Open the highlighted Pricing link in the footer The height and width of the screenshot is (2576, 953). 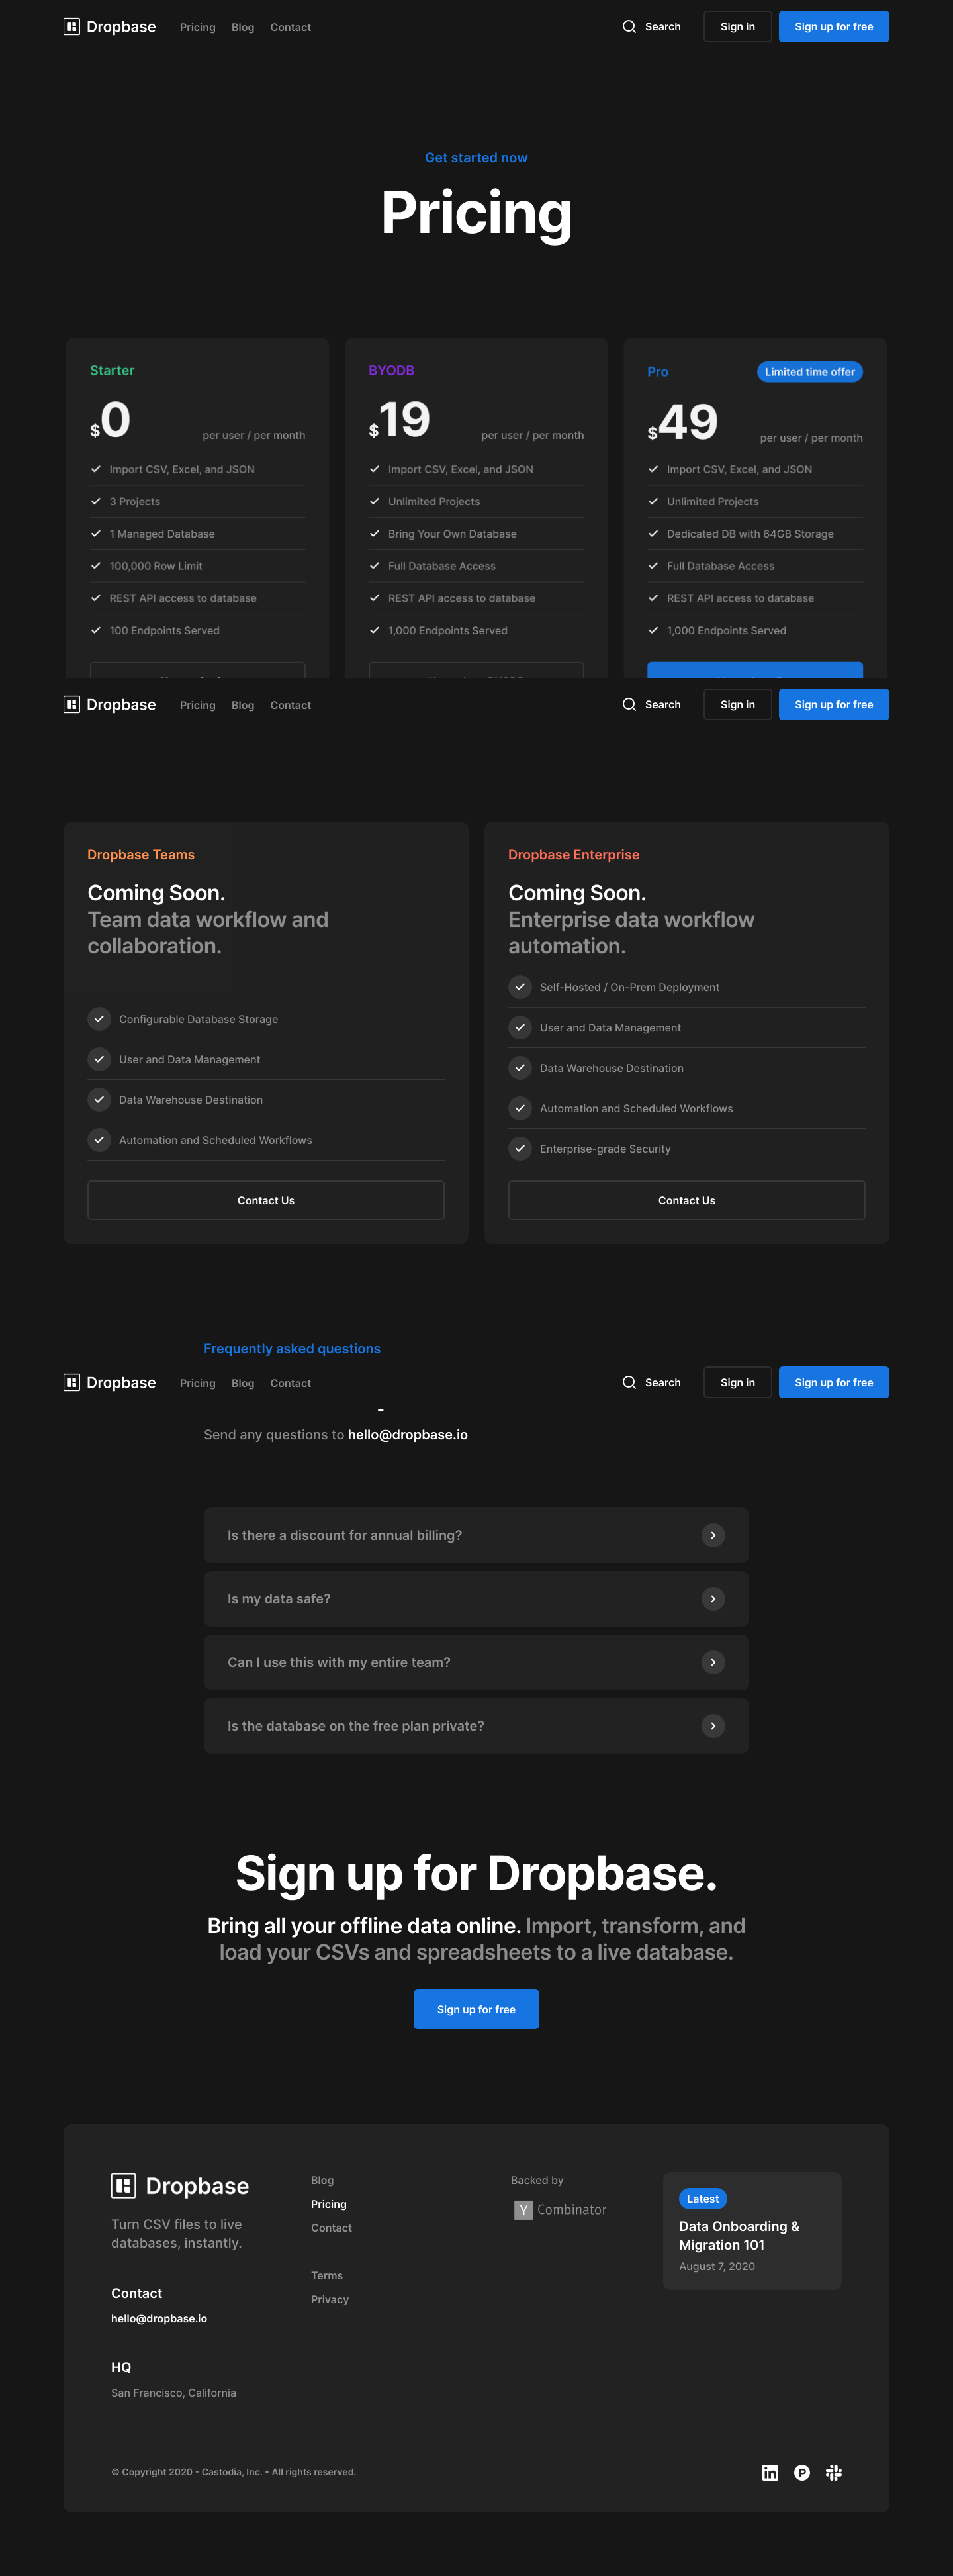tap(329, 2204)
